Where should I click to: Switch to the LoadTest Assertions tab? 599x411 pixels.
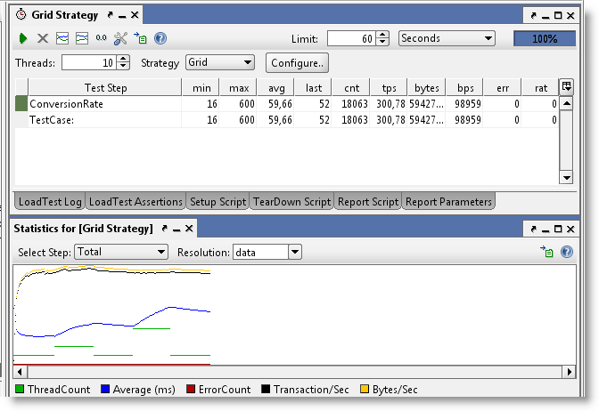coord(135,201)
